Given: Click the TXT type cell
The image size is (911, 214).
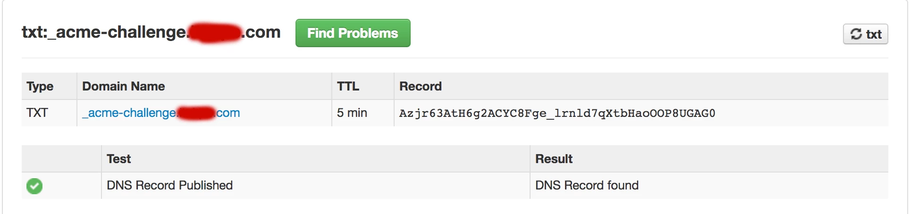Looking at the screenshot, I should tap(37, 113).
